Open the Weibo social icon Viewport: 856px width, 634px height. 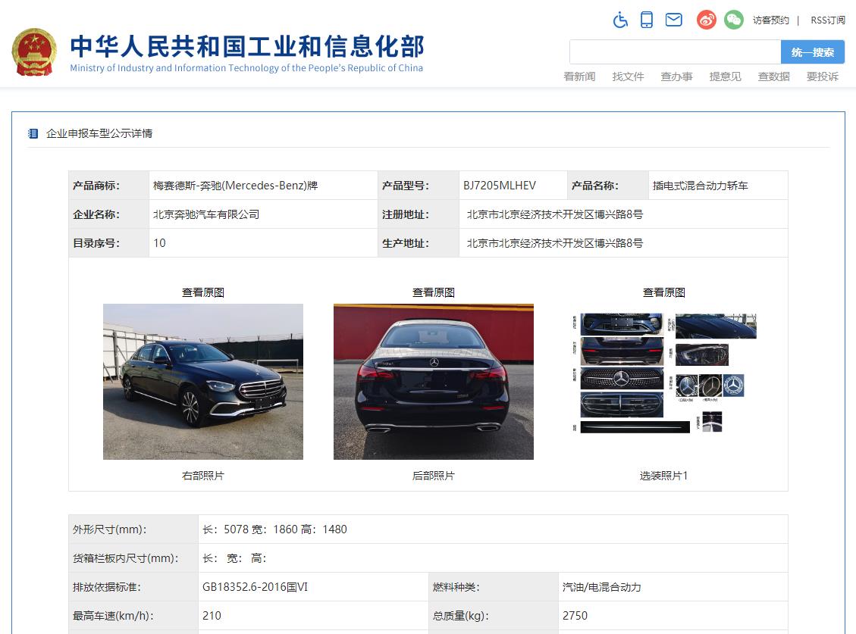707,20
